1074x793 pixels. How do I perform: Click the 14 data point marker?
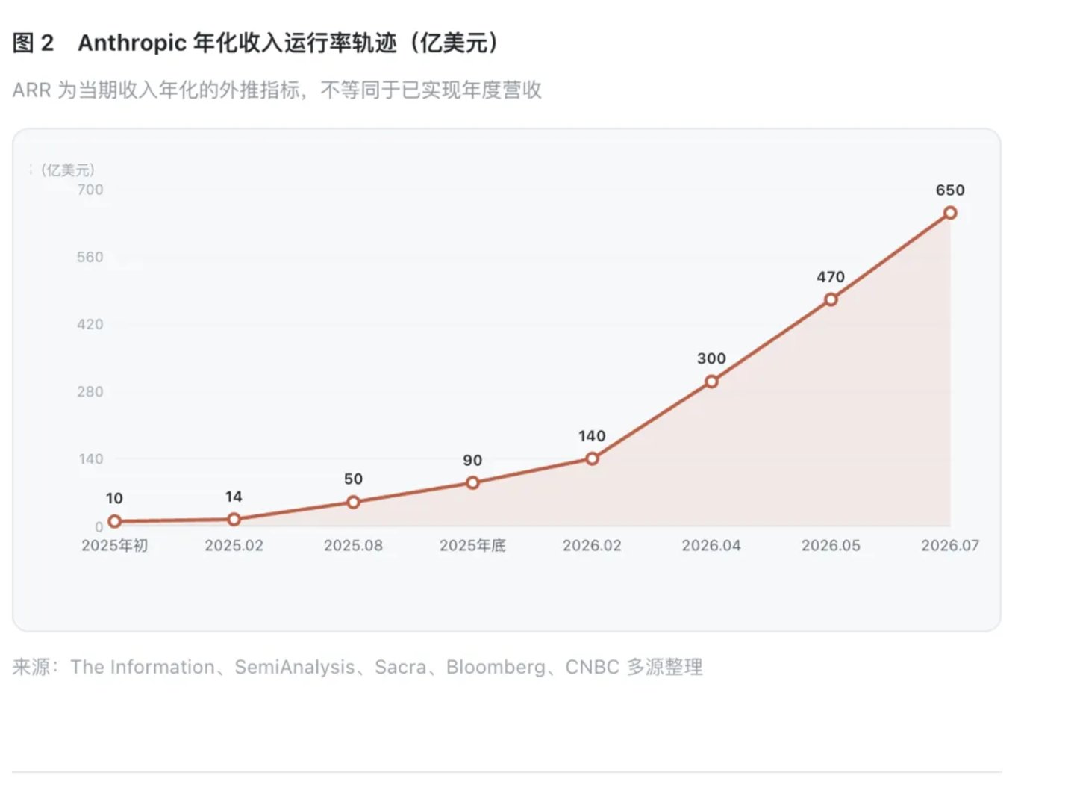(x=234, y=519)
